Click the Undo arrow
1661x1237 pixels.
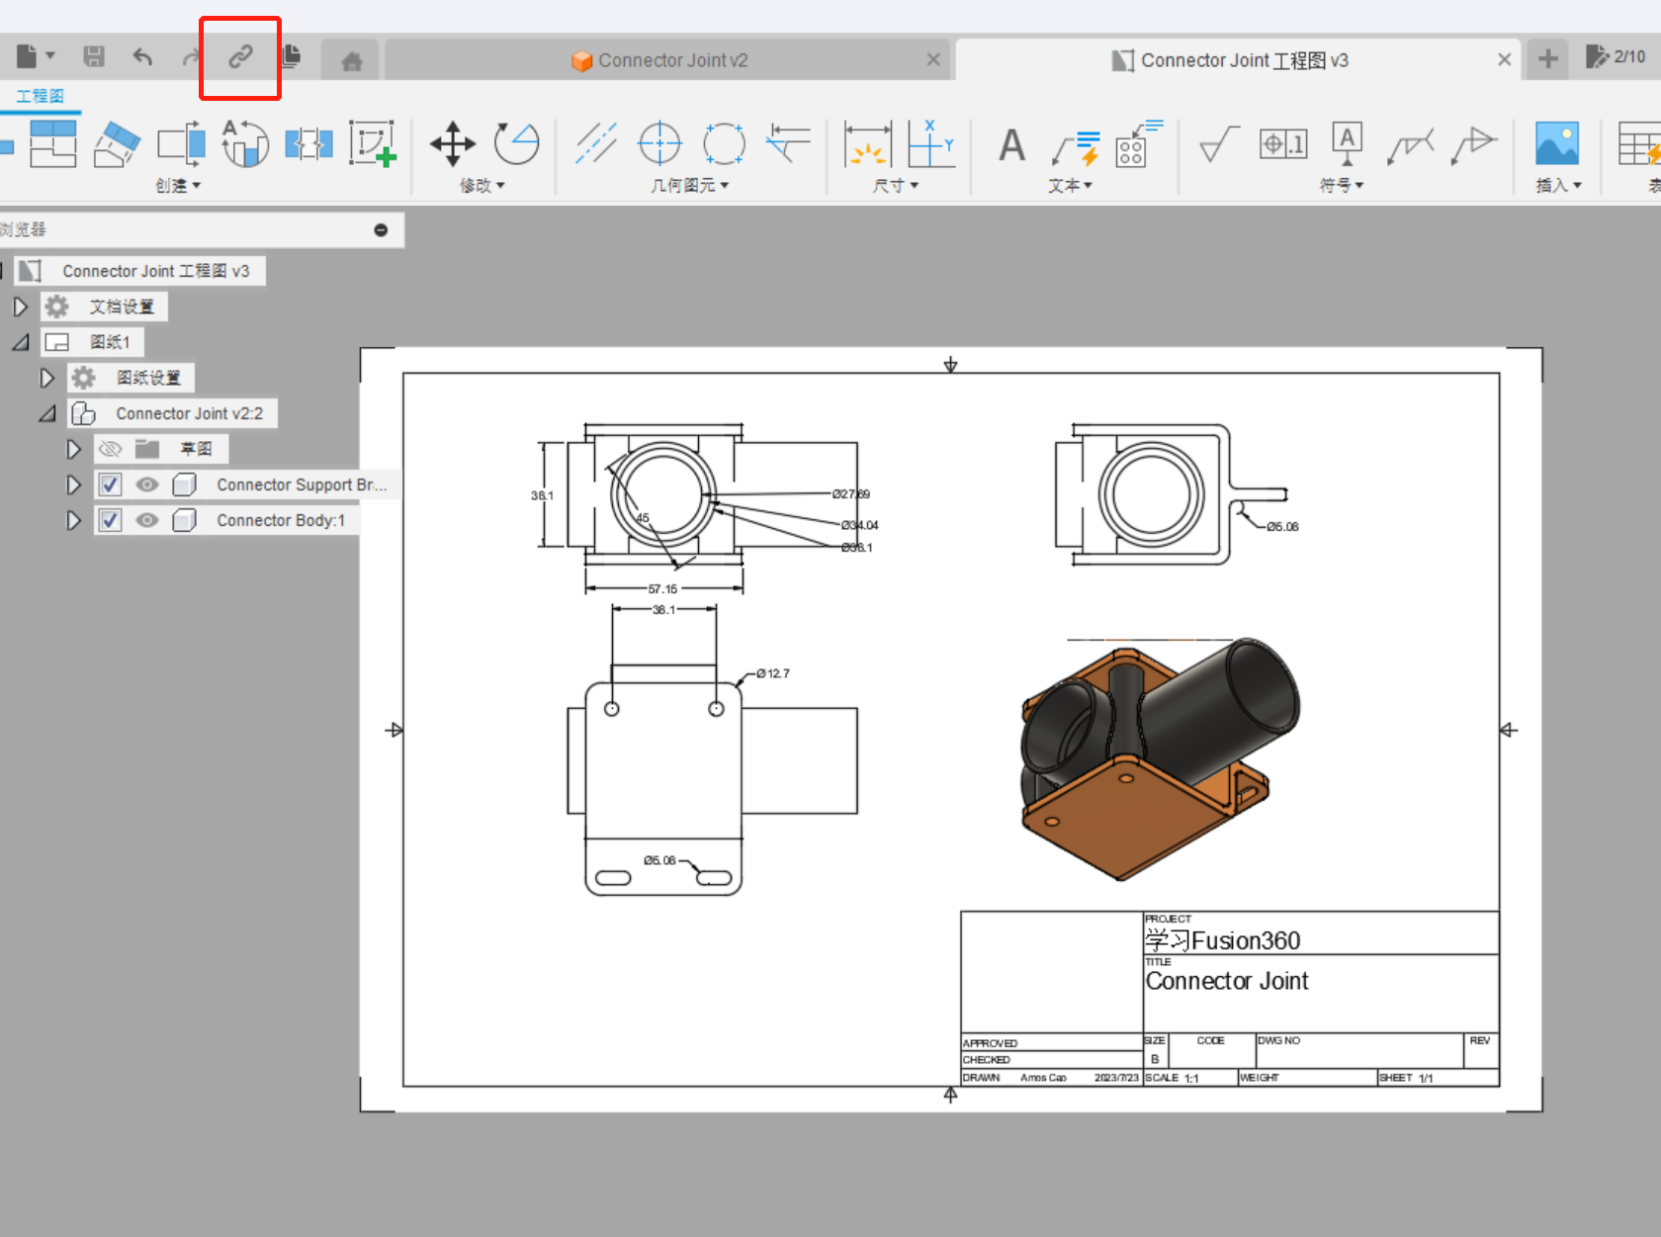143,57
